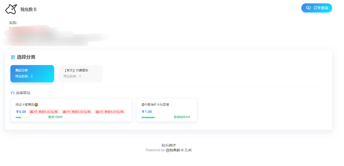
Task: Click the 满2个 单价0.03元/件 discount tag
Action: (44, 112)
